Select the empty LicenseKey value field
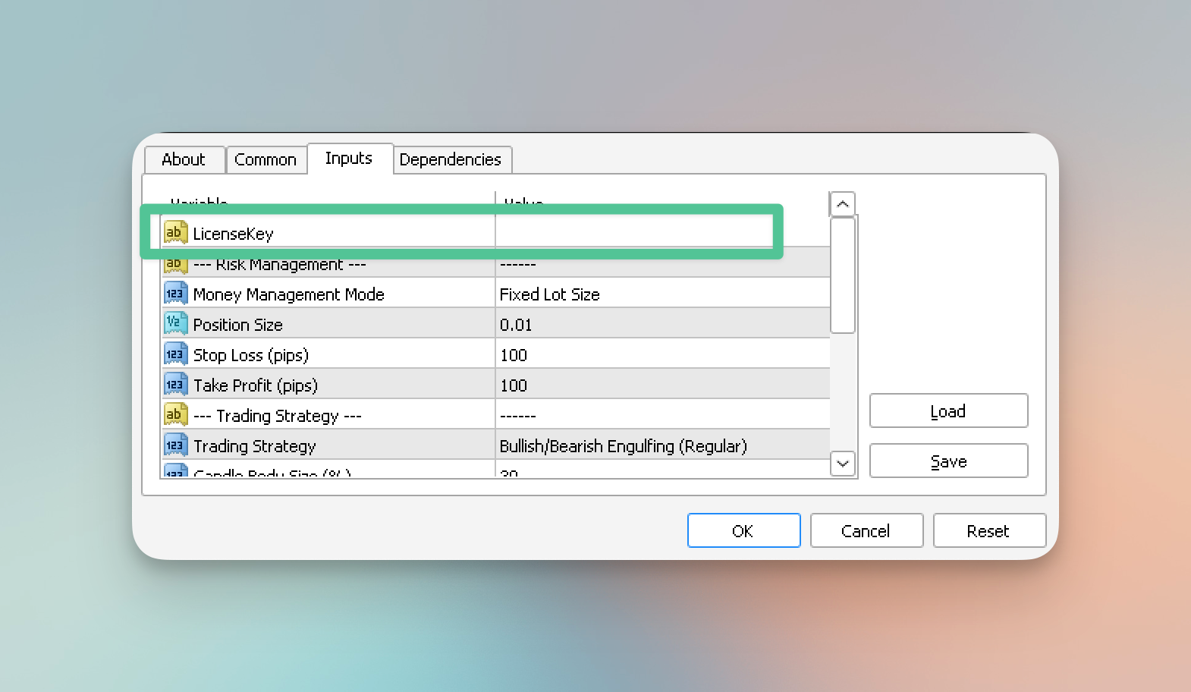 click(633, 233)
